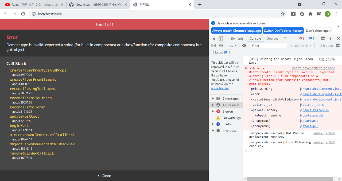This screenshot has height=181, width=342.
Task: Open react_refresh:6 source link
Action: (316, 110)
